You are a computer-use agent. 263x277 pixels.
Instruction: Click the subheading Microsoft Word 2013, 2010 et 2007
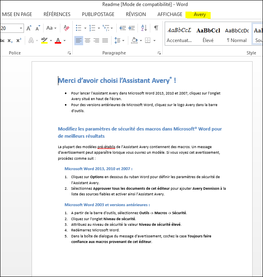point(98,169)
